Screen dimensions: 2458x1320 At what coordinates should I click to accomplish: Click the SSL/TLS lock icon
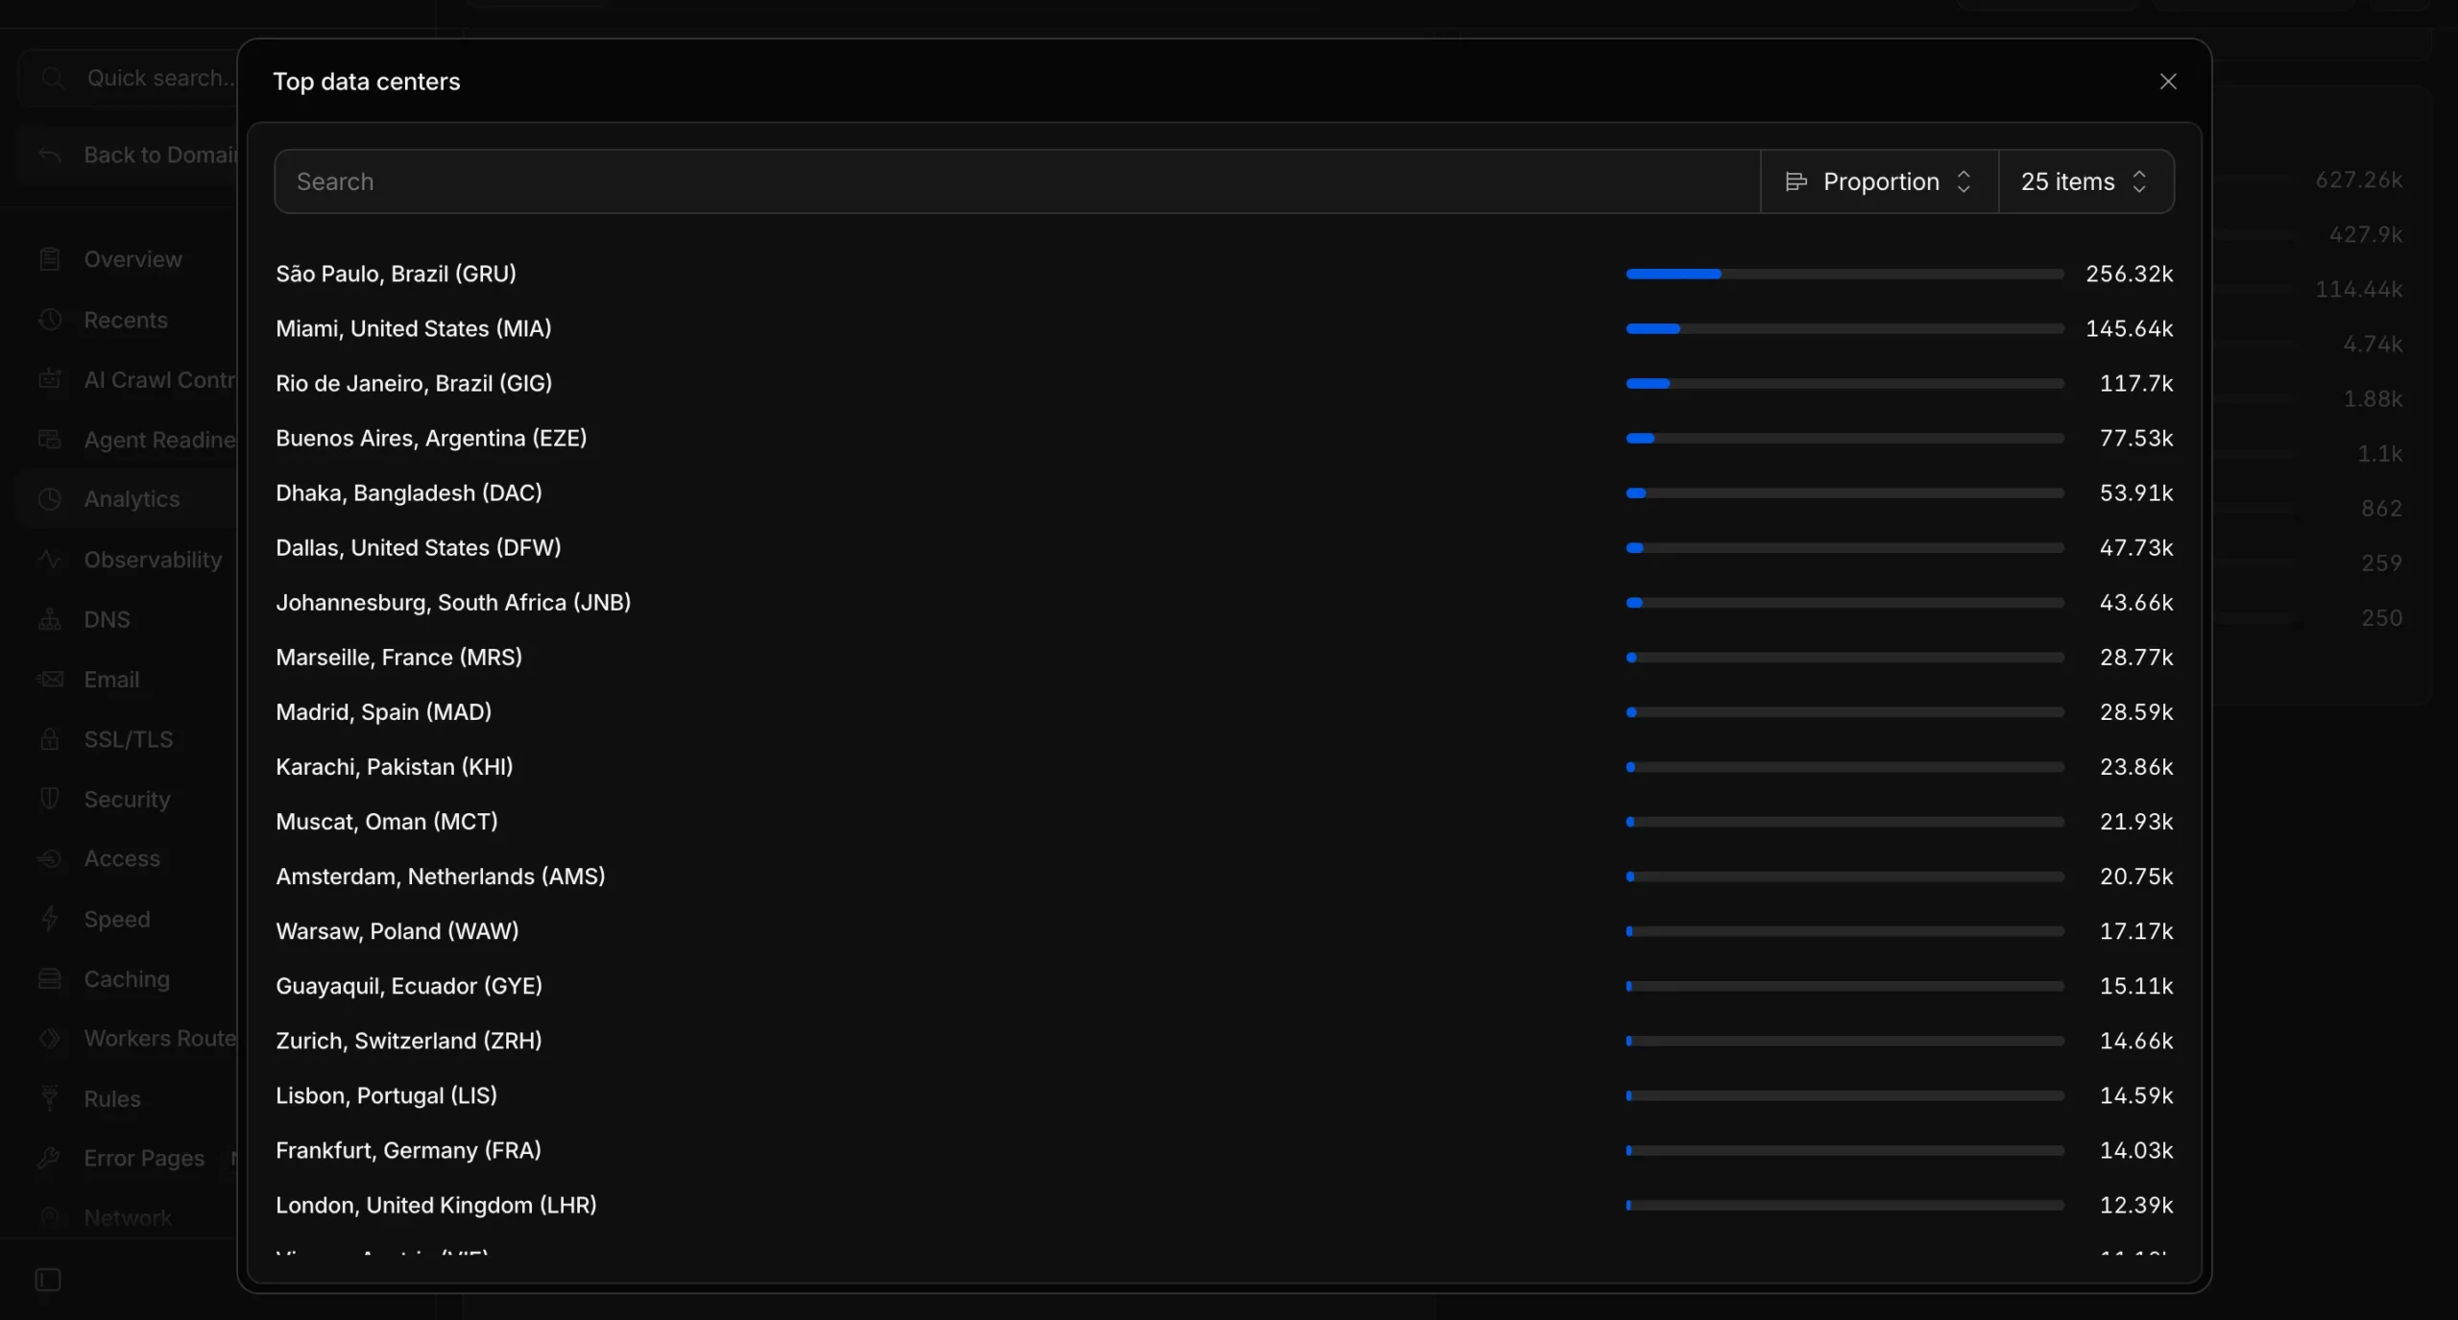click(50, 739)
